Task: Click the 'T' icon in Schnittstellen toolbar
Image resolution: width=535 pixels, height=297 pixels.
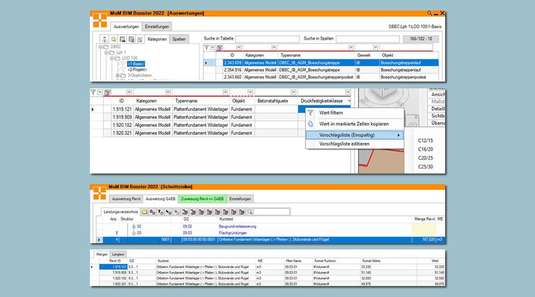Action: pyautogui.click(x=161, y=212)
